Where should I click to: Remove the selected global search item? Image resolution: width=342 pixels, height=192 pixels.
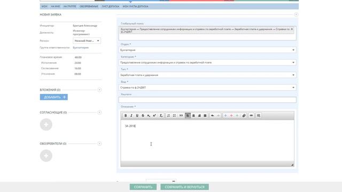pos(292,29)
